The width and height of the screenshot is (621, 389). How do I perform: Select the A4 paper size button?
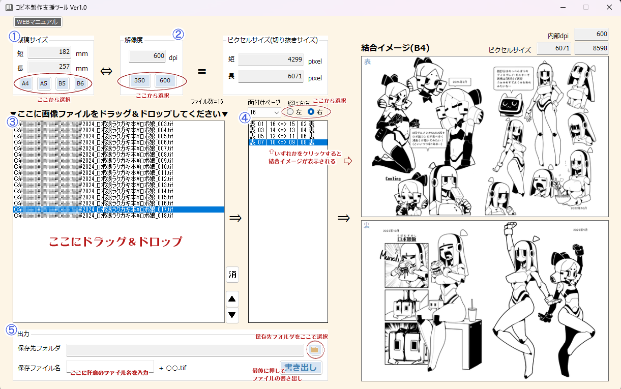tap(25, 83)
